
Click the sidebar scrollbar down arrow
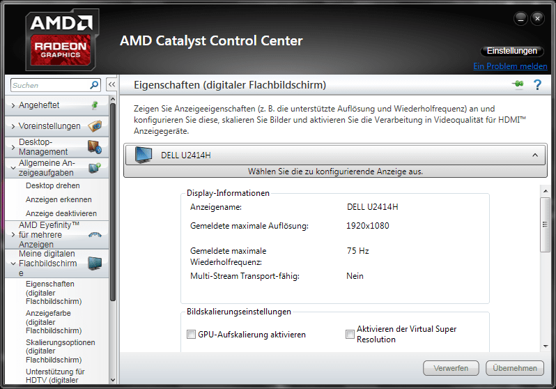click(113, 380)
